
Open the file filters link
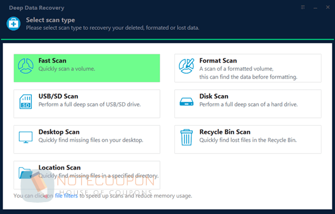66,196
